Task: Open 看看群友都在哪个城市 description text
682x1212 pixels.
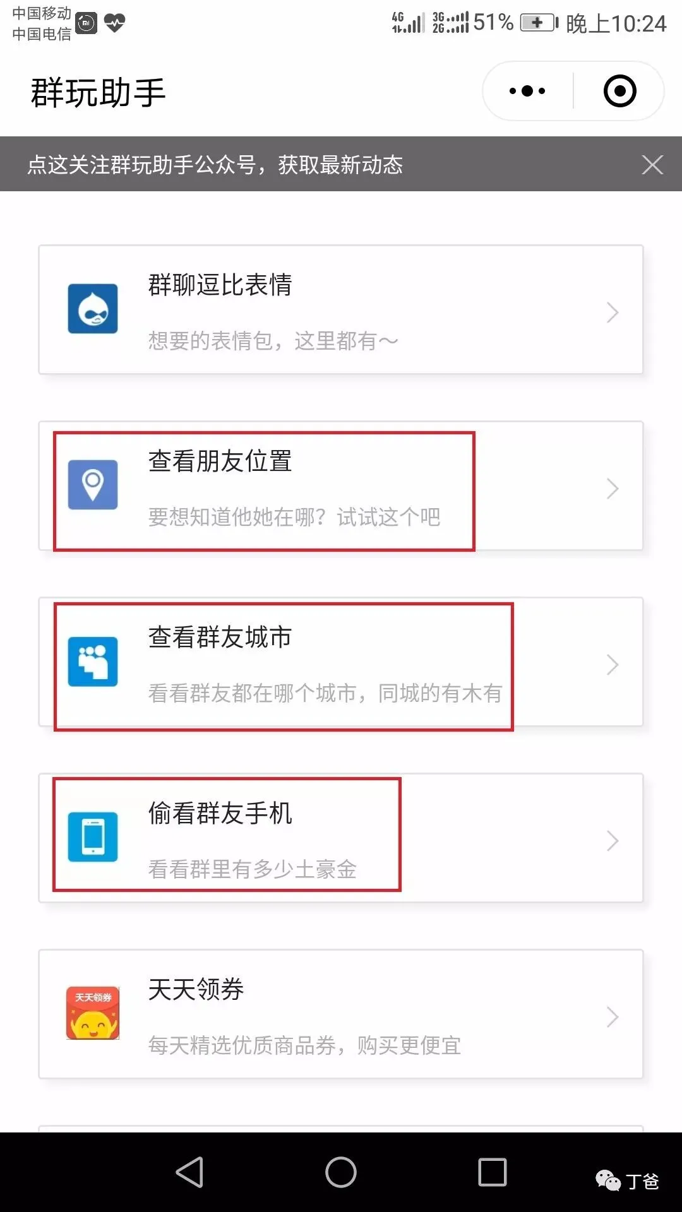Action: [x=325, y=693]
